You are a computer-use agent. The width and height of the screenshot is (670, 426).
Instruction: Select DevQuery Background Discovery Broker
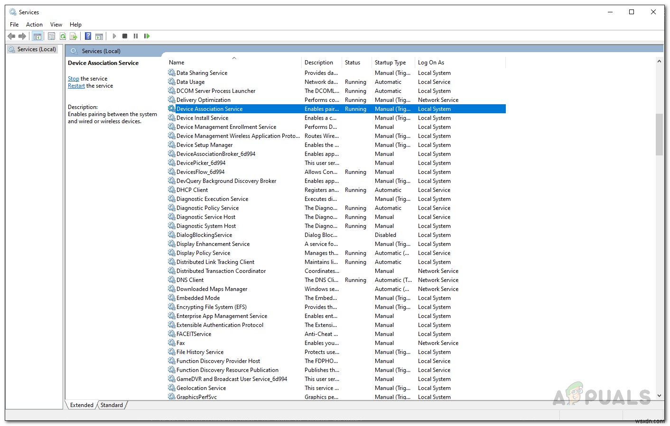tap(336, 181)
